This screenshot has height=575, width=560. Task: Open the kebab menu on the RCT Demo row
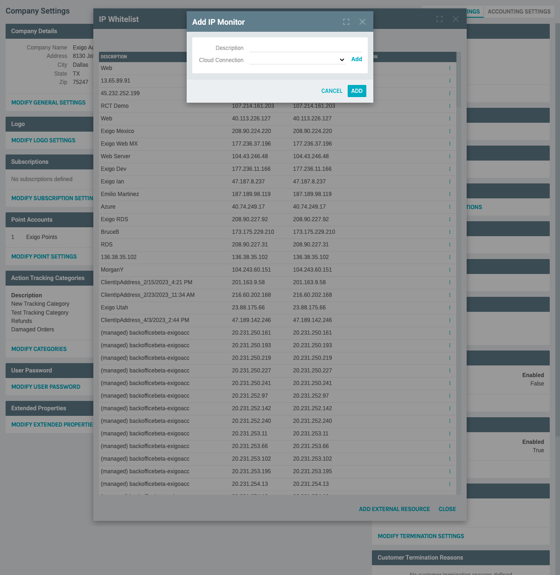click(449, 106)
